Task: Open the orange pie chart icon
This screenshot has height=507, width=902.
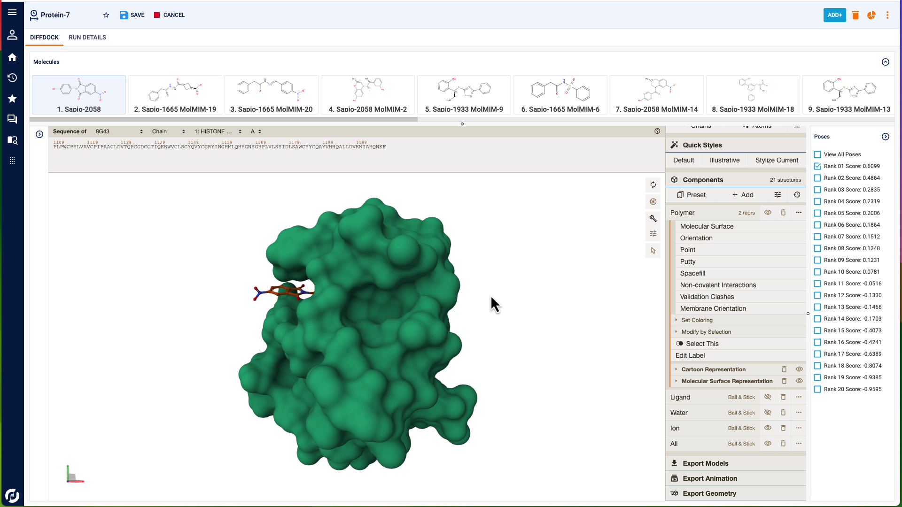Action: [x=871, y=15]
